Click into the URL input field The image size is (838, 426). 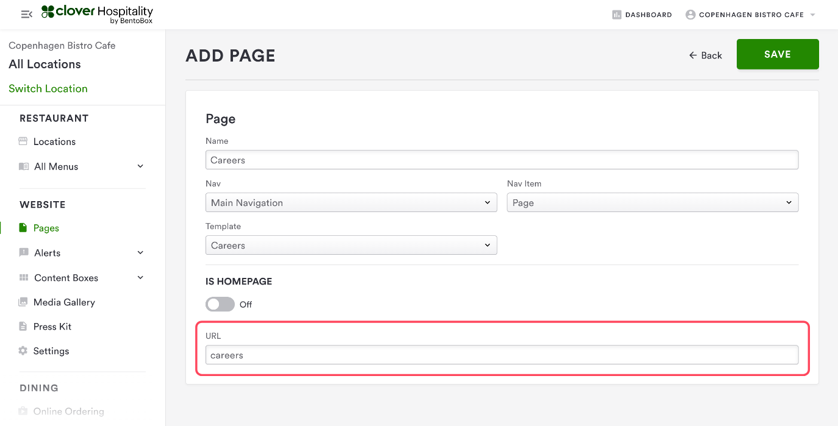click(501, 355)
